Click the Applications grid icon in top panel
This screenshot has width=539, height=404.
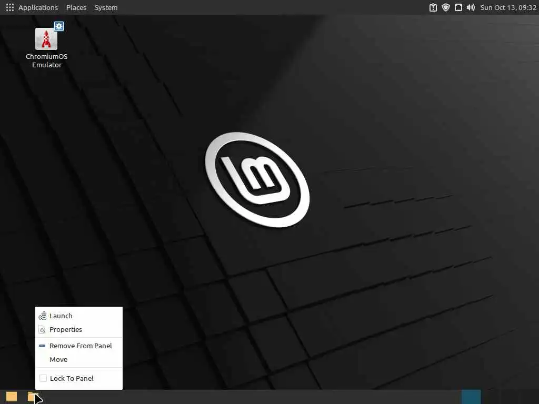tap(10, 7)
